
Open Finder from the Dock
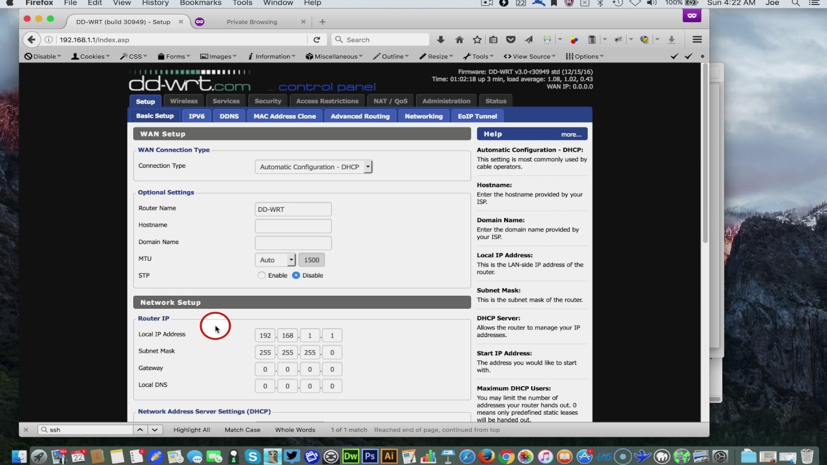19,456
